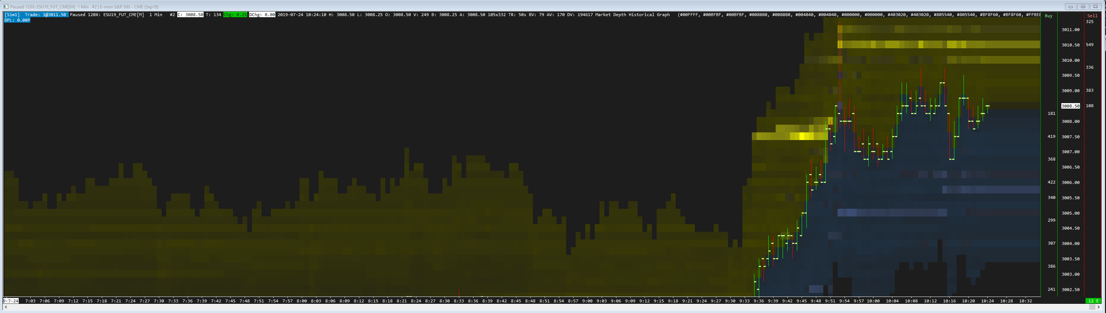Click the 9:00 time axis label
1106x313 pixels.
coord(587,301)
